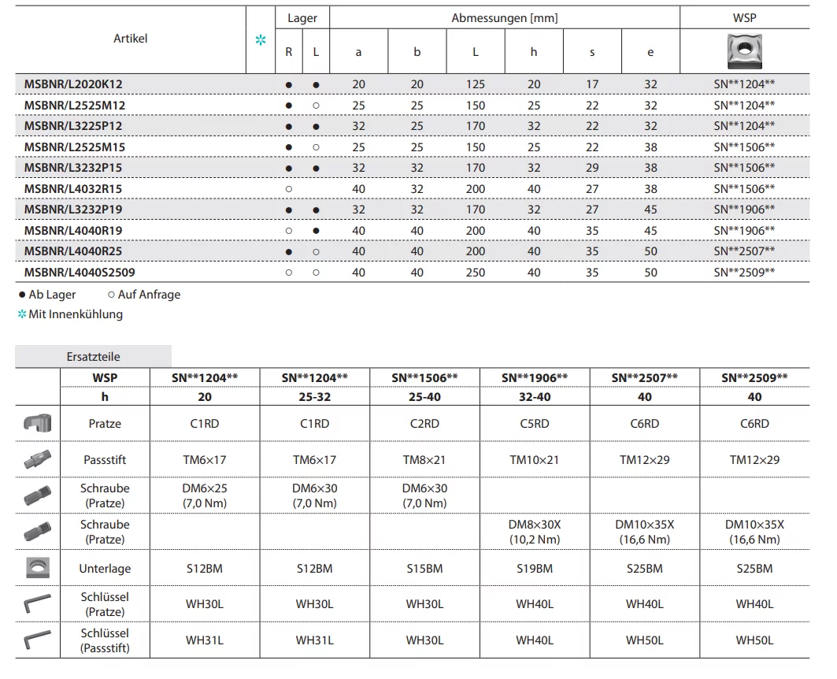Click the R stock dot for MSBNR/L4032R15
Viewport: 837px width, 679px height.
(288, 189)
